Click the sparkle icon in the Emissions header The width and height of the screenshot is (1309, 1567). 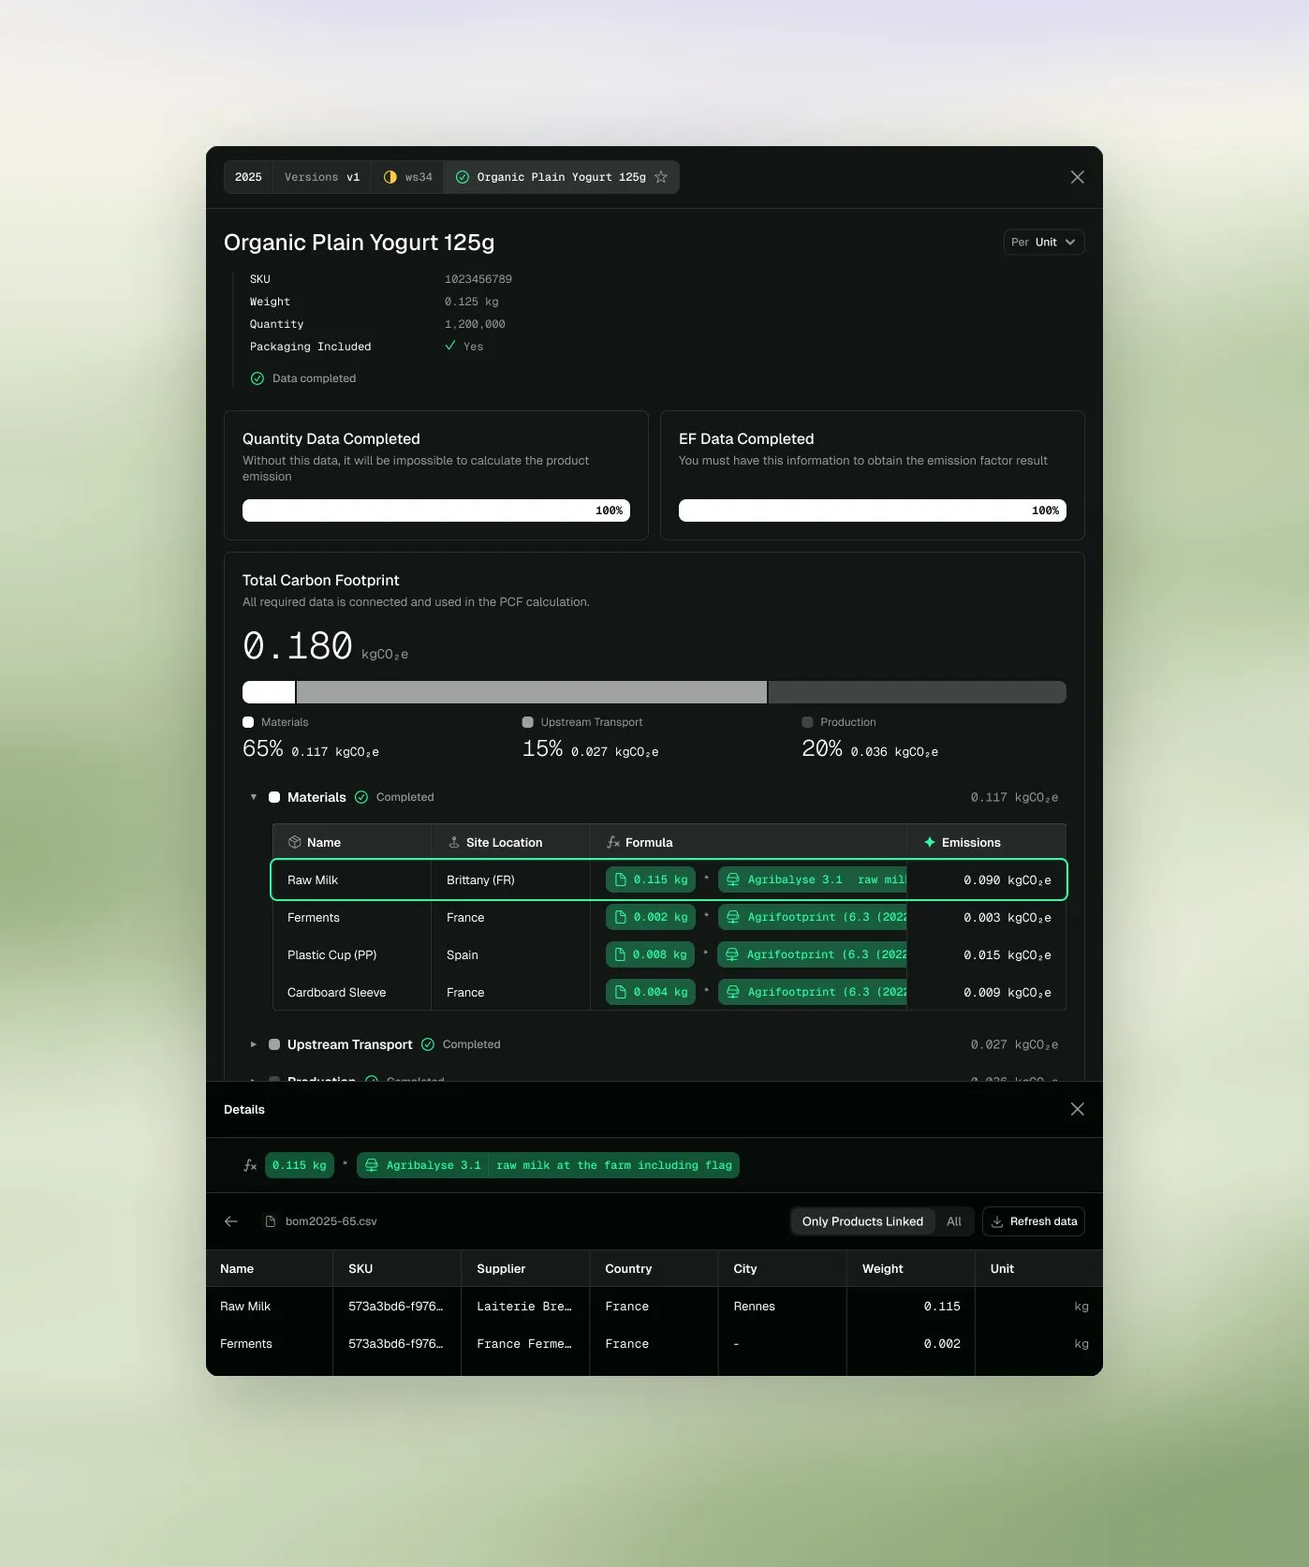[x=930, y=842]
